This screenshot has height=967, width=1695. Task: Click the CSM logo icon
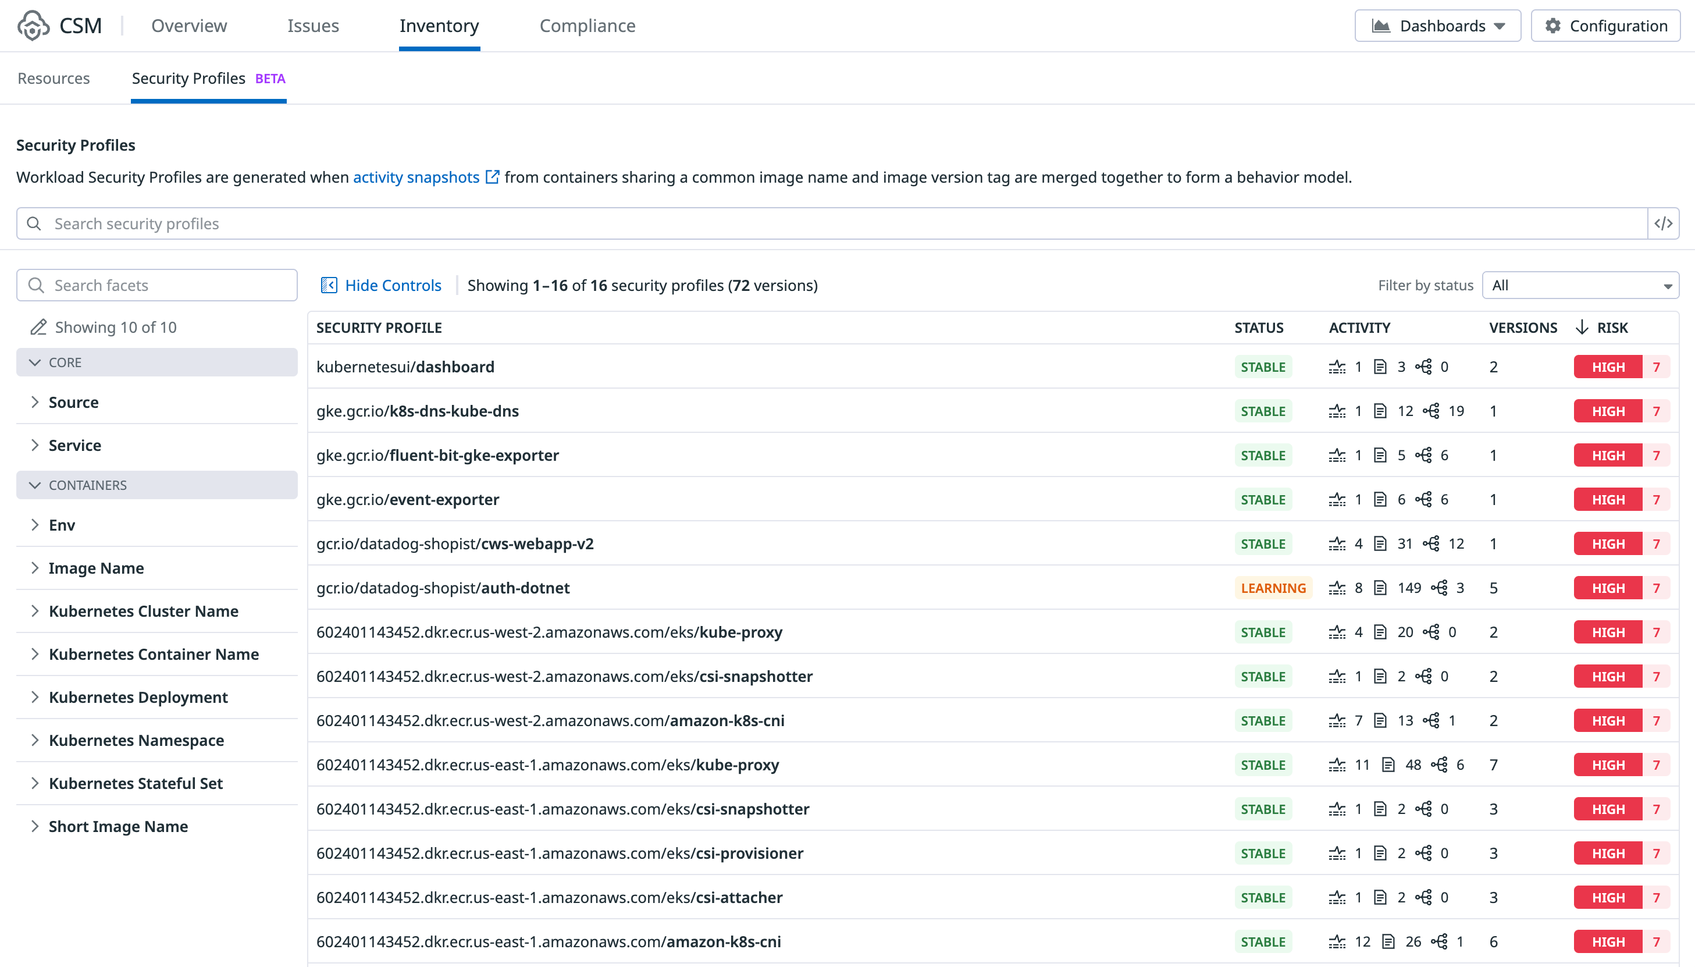tap(33, 26)
